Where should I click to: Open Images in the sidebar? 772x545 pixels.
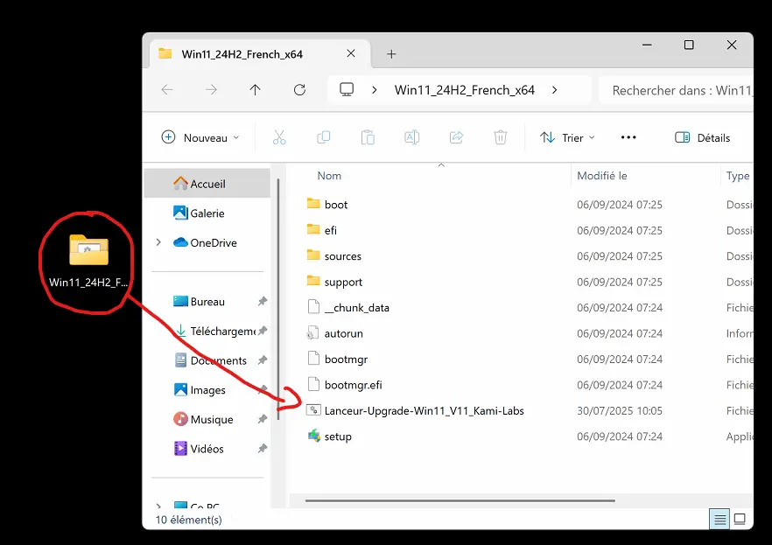pos(207,390)
